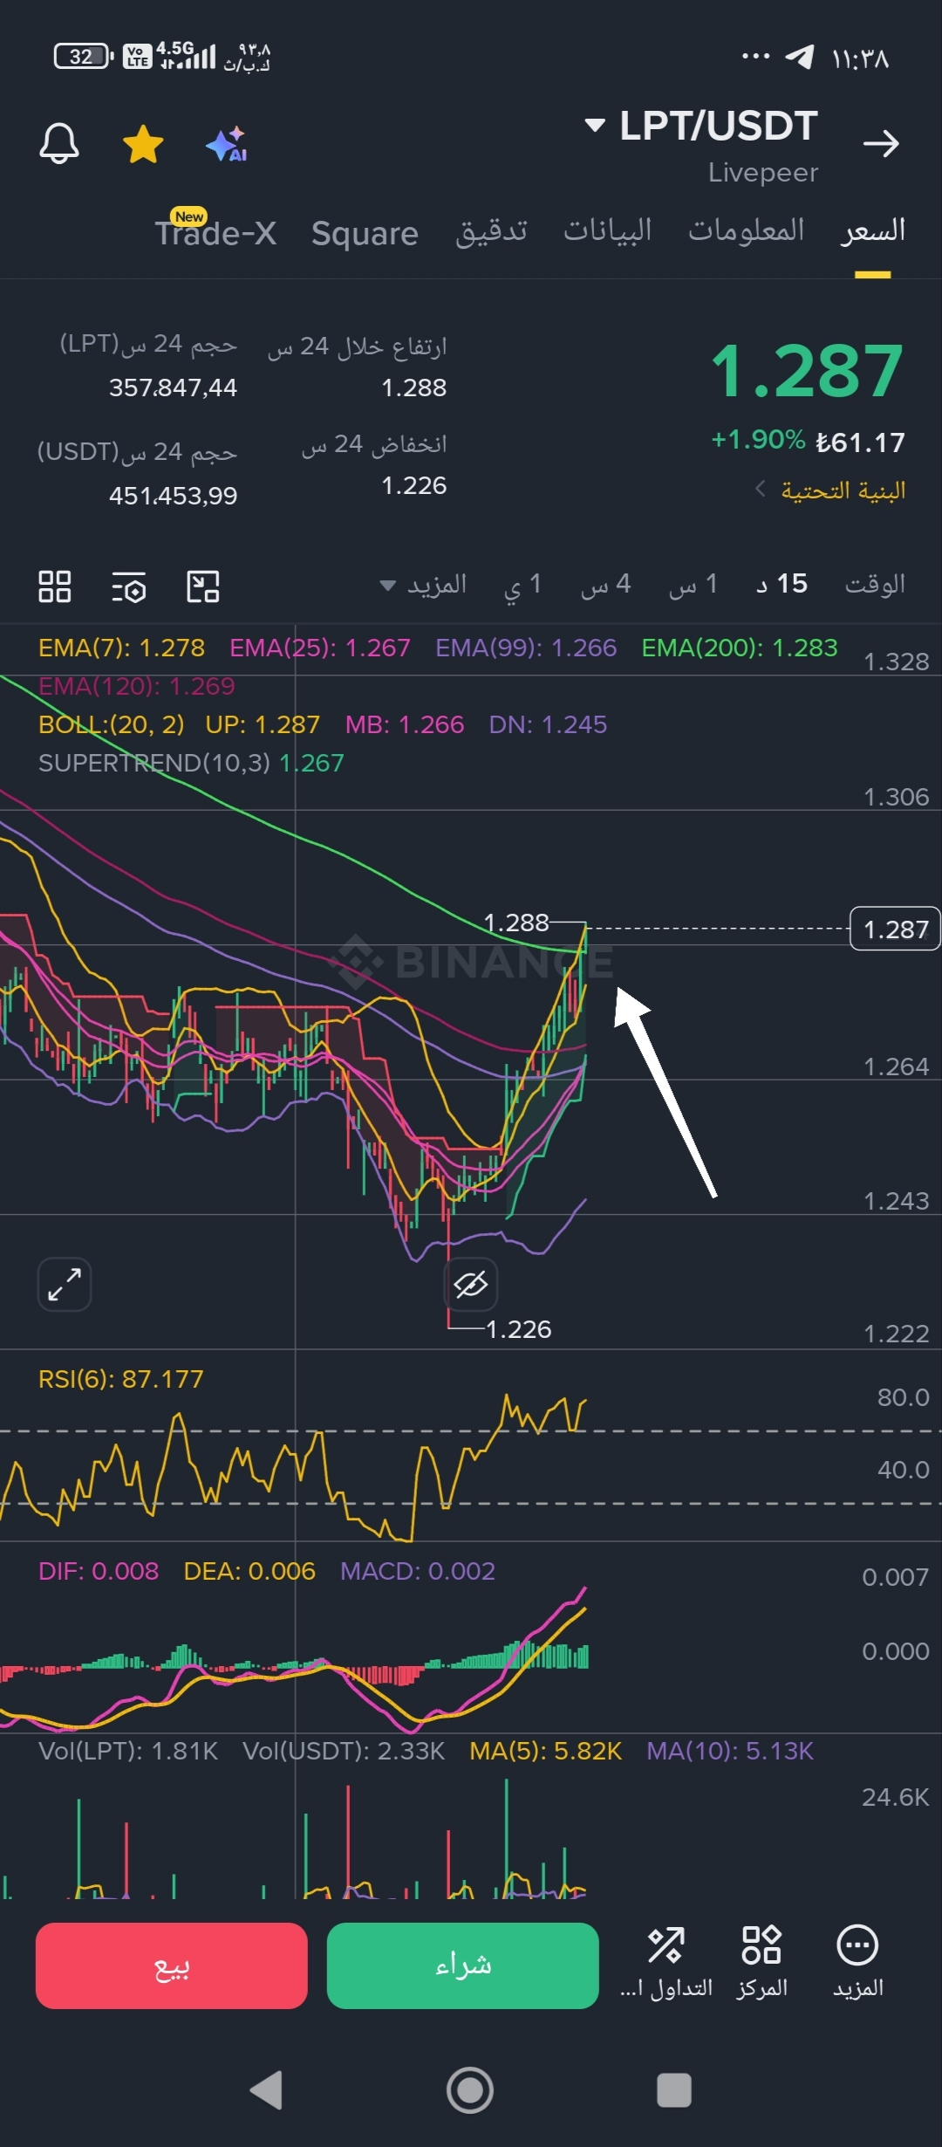Tap the price alert bell icon
The height and width of the screenshot is (2147, 942).
(59, 143)
